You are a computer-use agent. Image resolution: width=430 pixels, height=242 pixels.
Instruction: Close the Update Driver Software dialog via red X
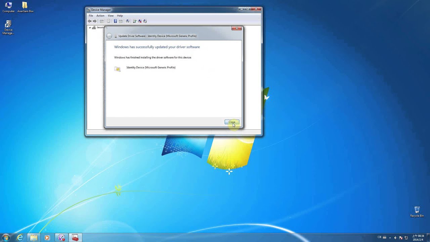(236, 29)
